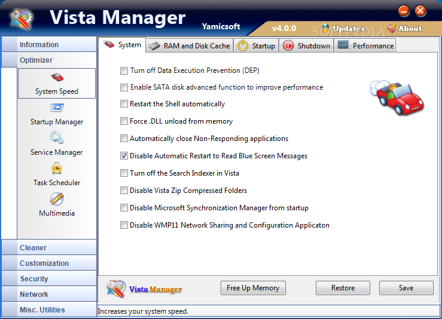Click the About icon in header

pyautogui.click(x=391, y=28)
